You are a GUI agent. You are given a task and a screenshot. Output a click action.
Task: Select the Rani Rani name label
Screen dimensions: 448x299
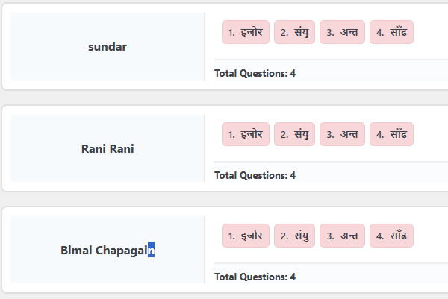108,149
